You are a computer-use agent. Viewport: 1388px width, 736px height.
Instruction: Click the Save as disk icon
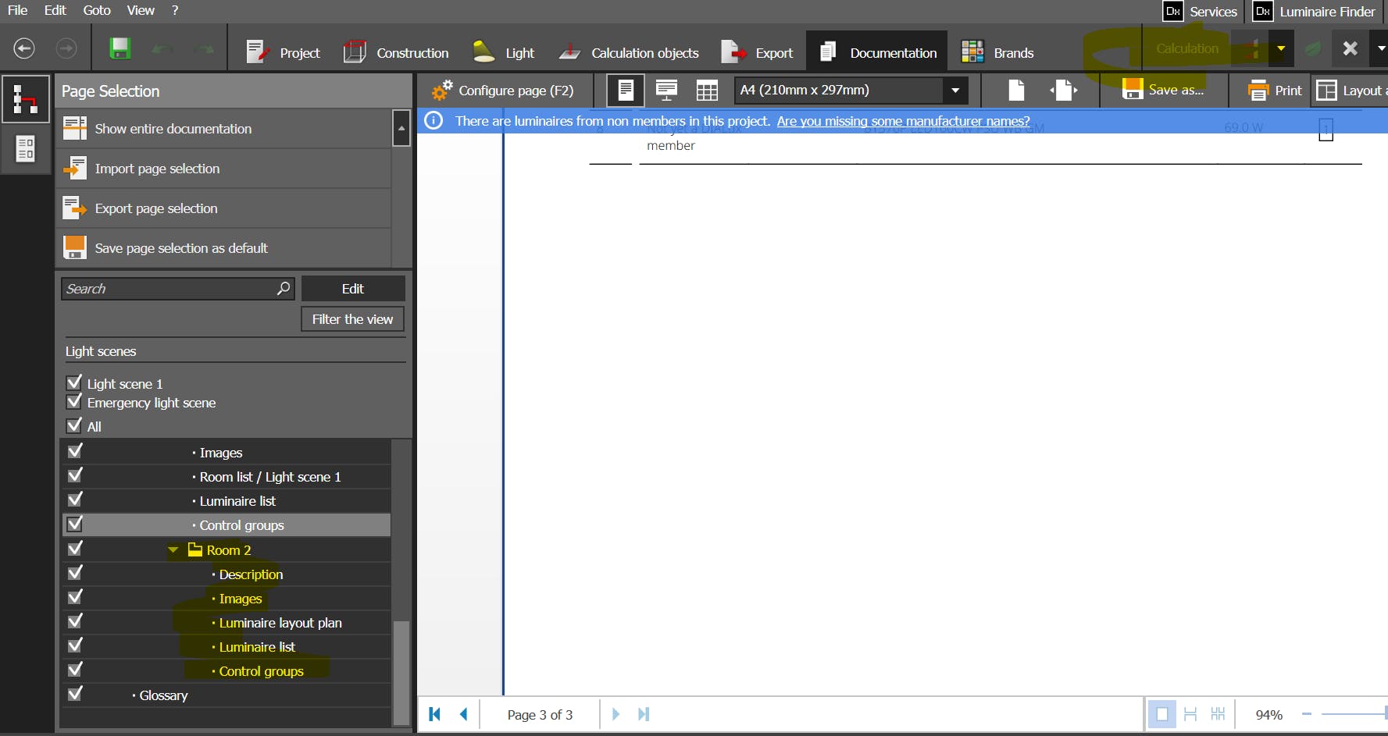[x=1132, y=90]
